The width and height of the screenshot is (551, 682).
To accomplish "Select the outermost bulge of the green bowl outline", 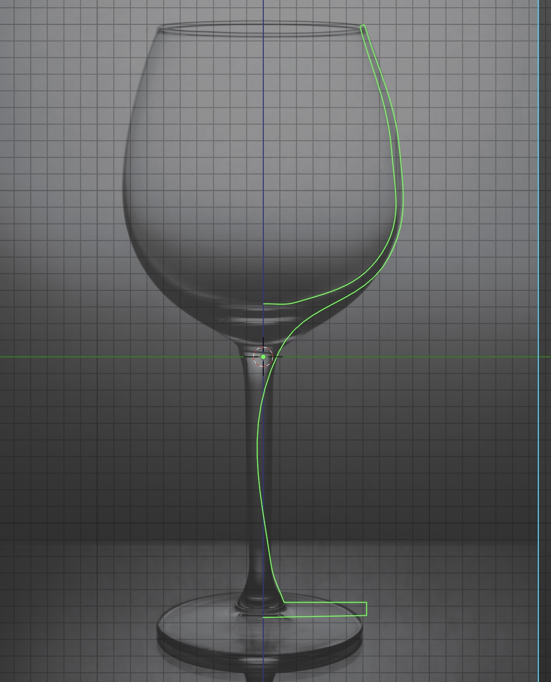I will (404, 195).
